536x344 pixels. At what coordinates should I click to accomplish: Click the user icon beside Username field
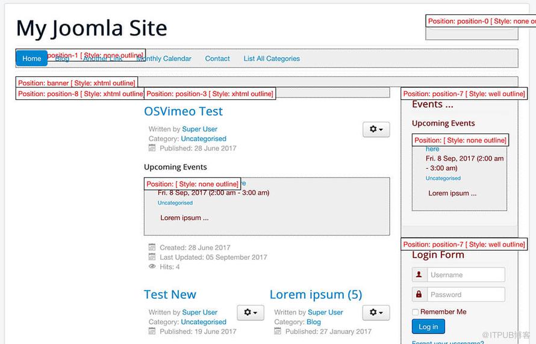tap(419, 275)
